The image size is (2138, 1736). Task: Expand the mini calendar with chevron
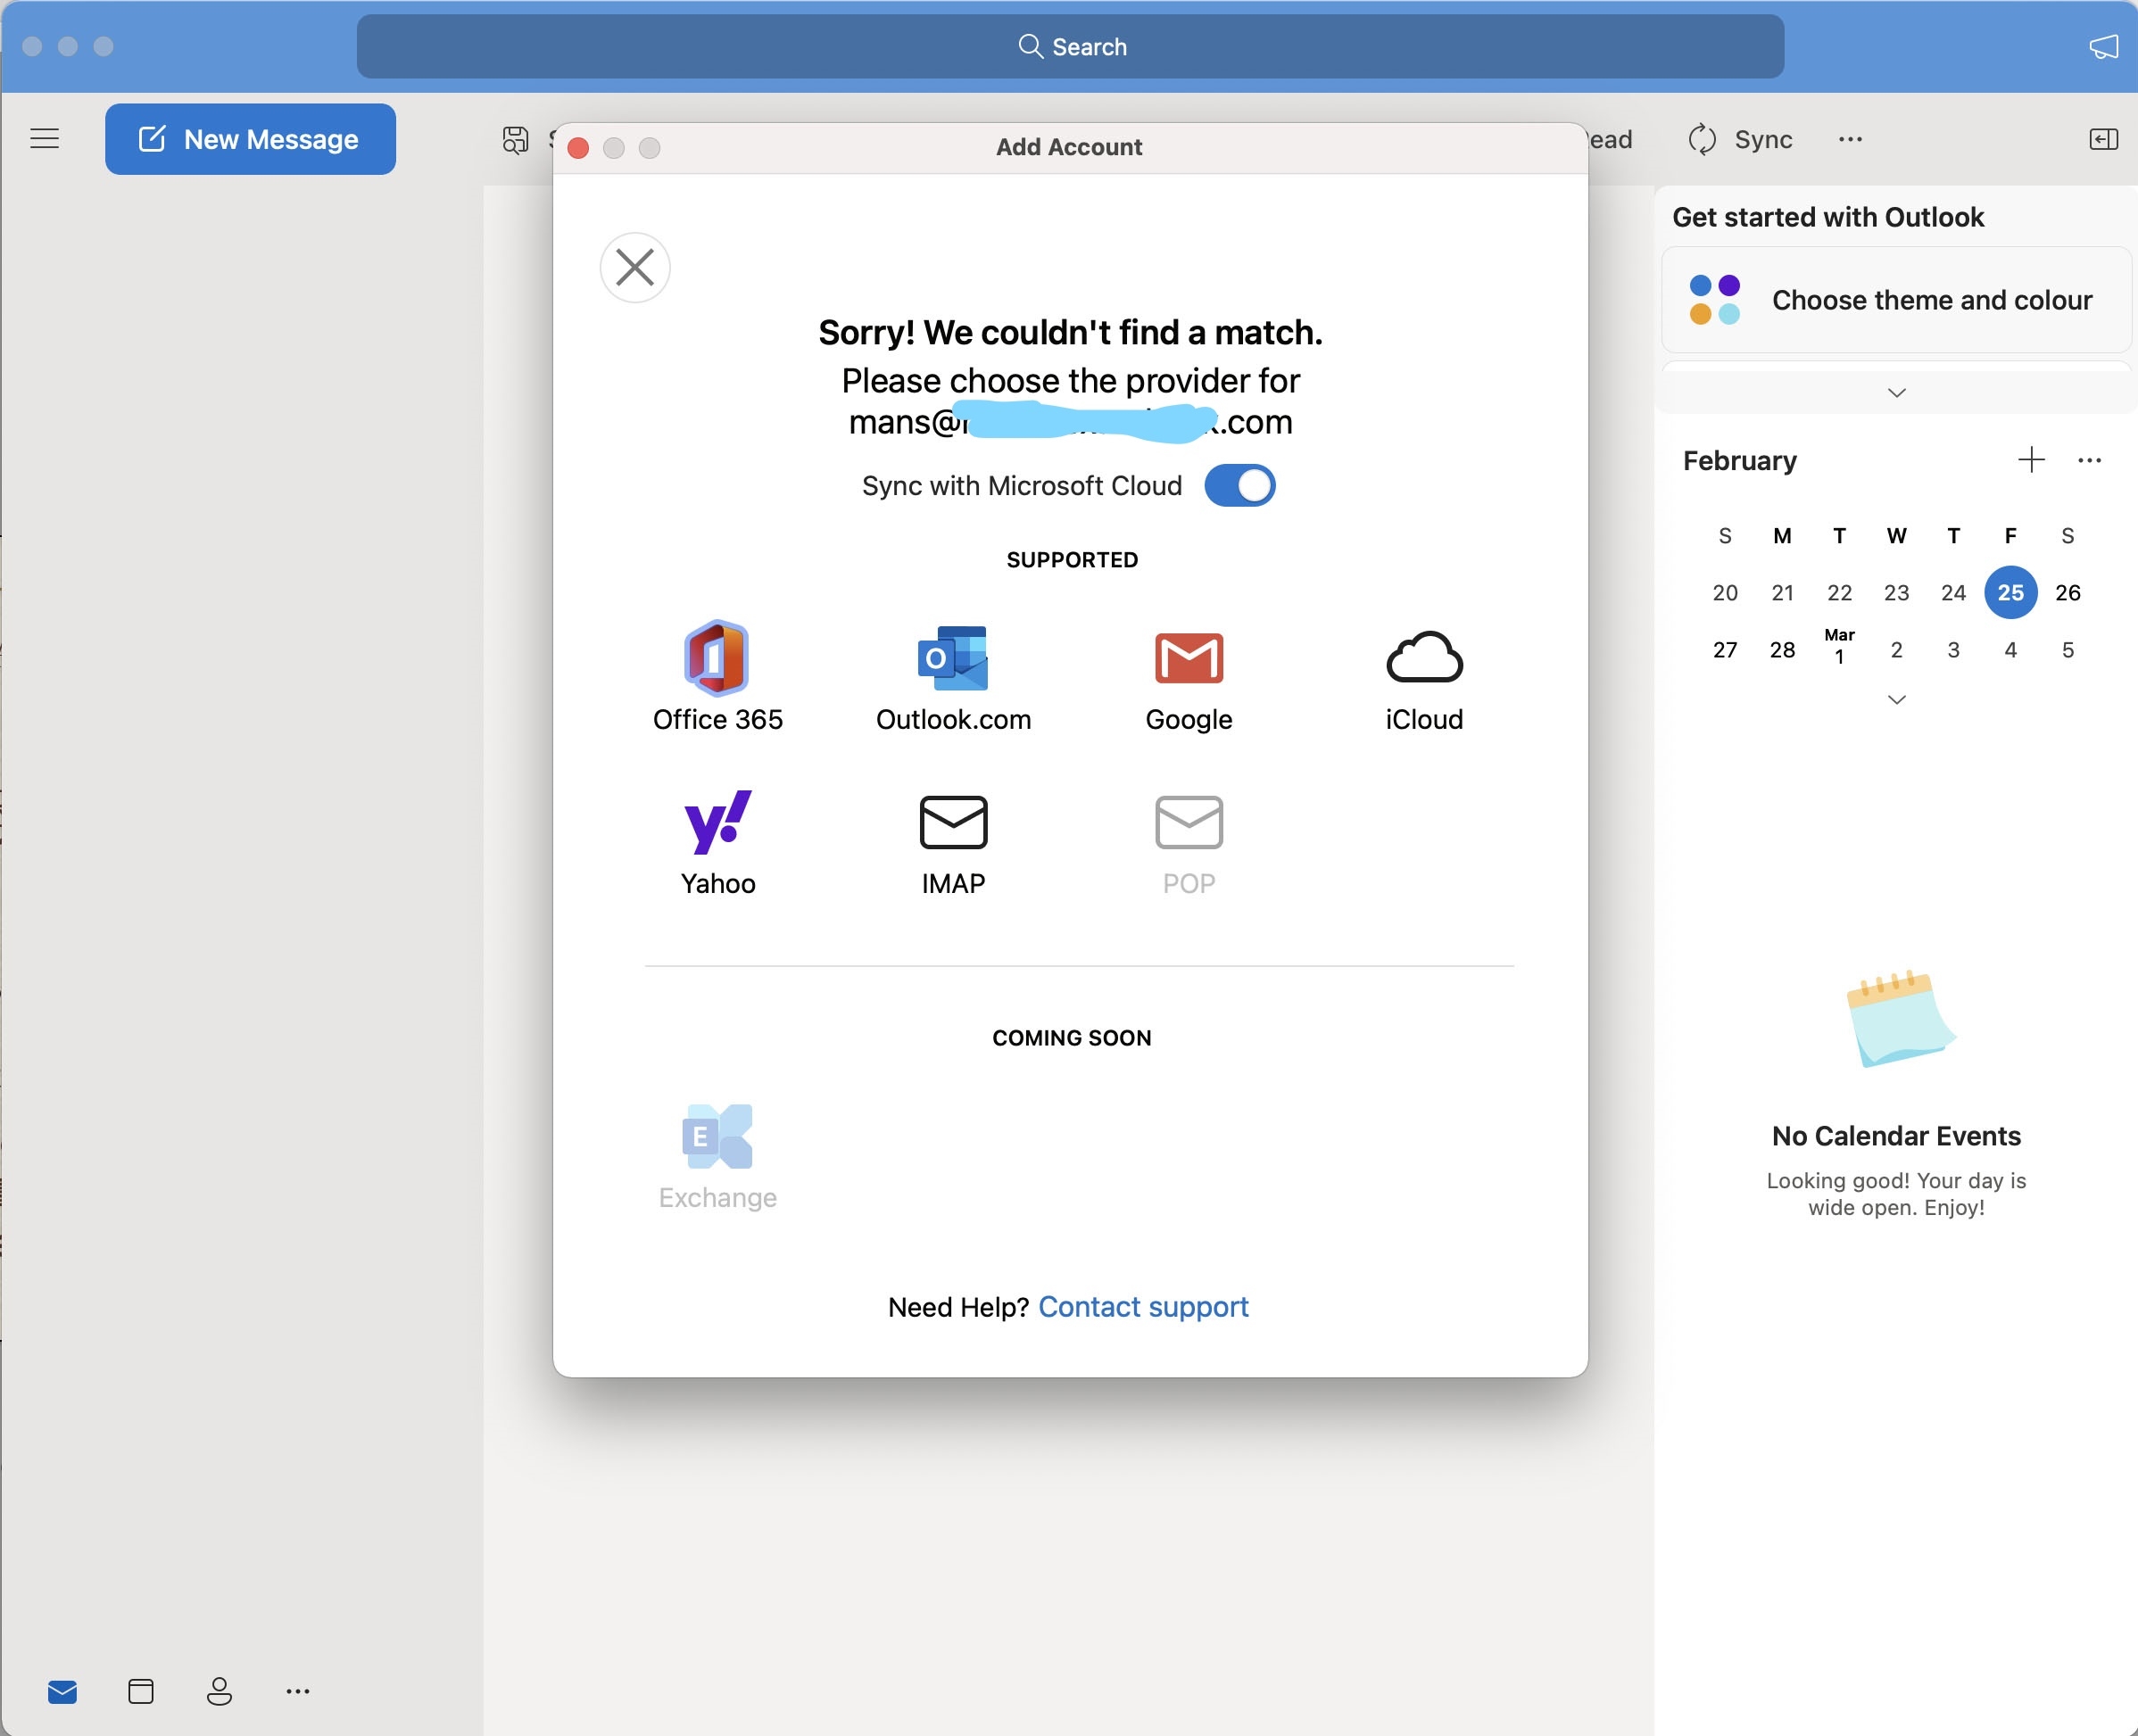[1896, 699]
